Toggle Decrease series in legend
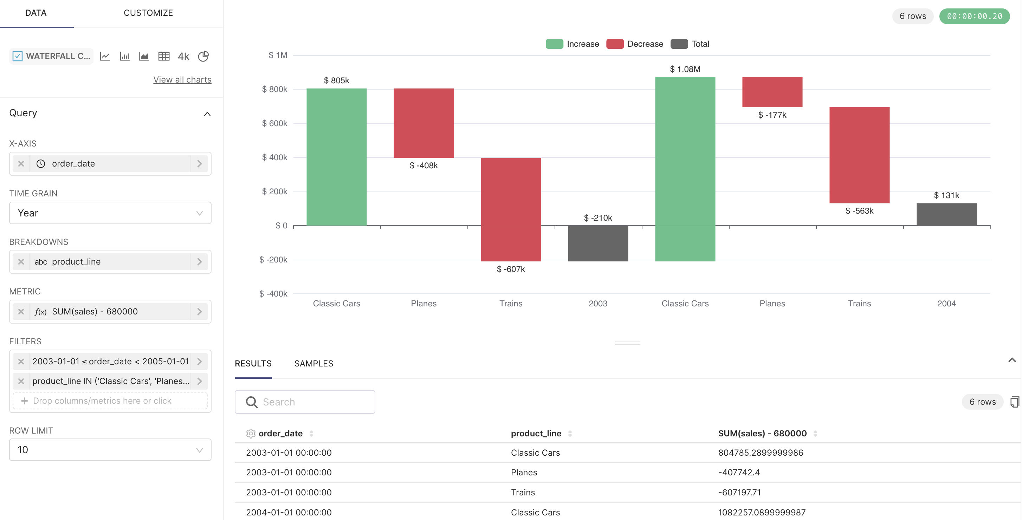This screenshot has height=520, width=1022. tap(634, 44)
